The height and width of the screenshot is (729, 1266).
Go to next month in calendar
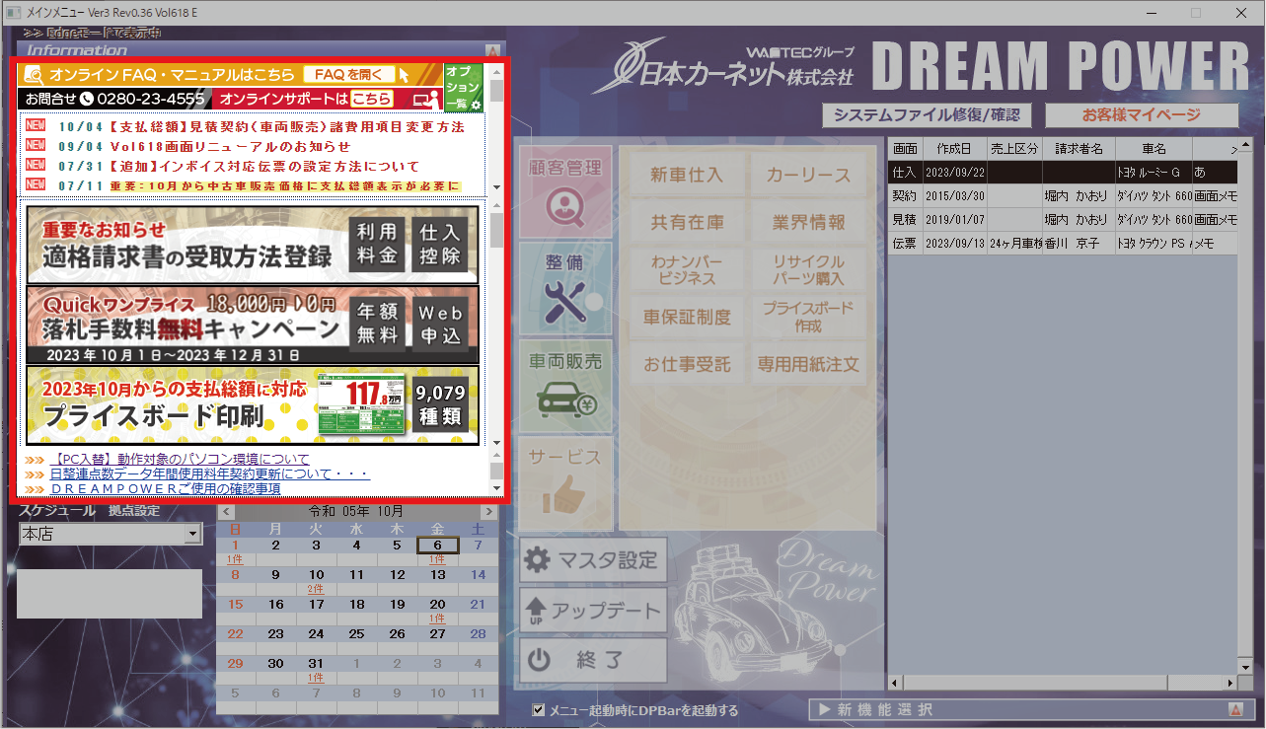click(487, 512)
